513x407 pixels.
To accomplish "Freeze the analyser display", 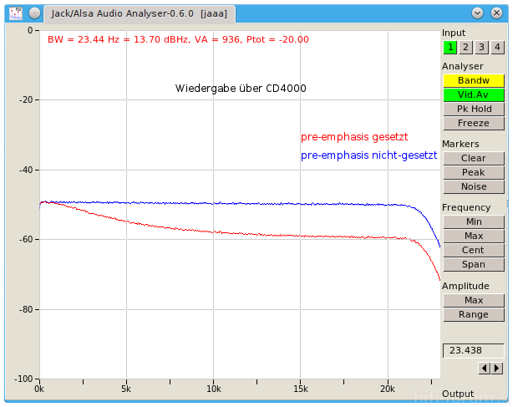I will point(474,124).
